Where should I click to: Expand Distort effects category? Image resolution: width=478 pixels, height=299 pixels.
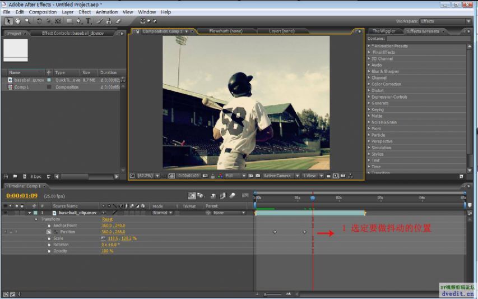369,91
